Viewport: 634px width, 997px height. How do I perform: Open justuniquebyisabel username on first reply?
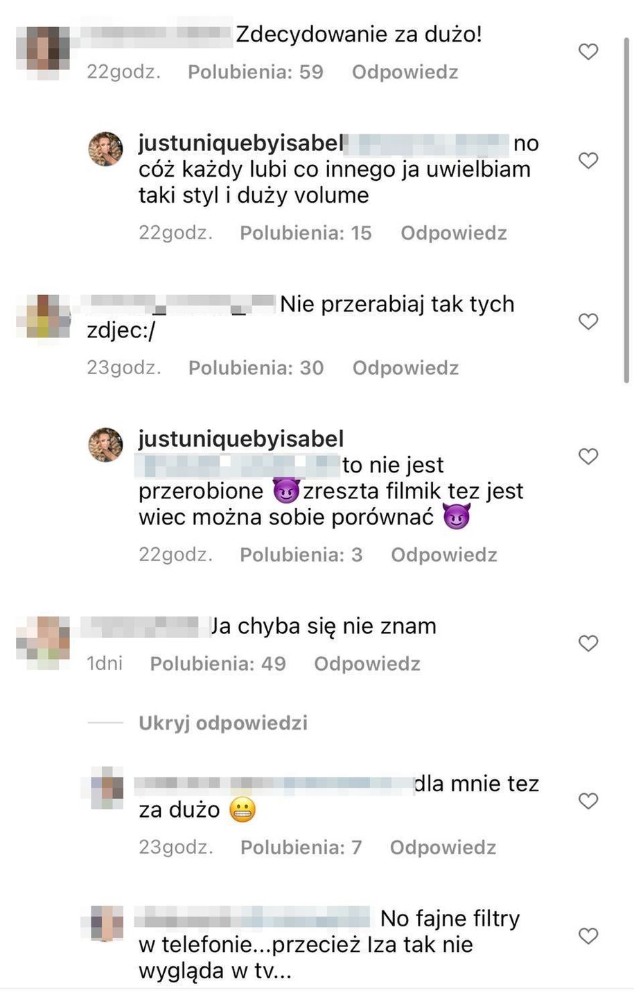[241, 143]
